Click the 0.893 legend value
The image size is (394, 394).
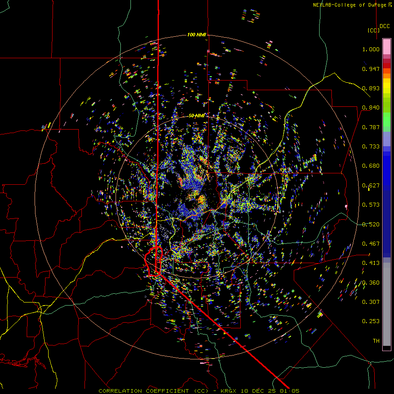tap(371, 88)
